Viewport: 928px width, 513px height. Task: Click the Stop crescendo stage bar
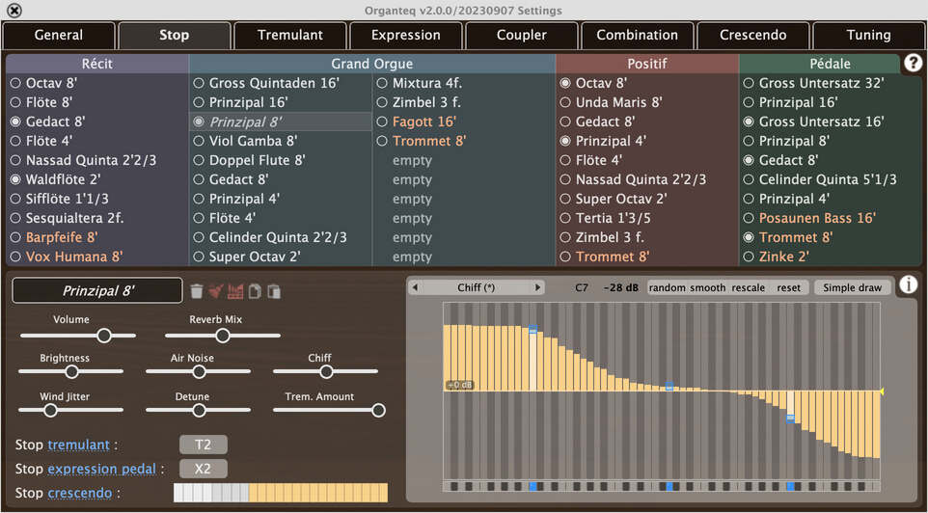point(281,493)
